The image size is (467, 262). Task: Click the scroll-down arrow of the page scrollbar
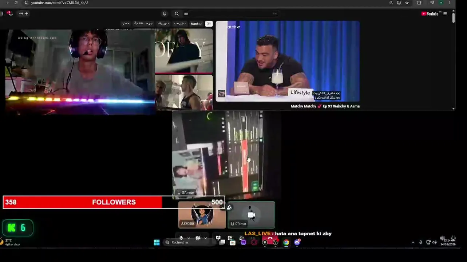pos(453,108)
